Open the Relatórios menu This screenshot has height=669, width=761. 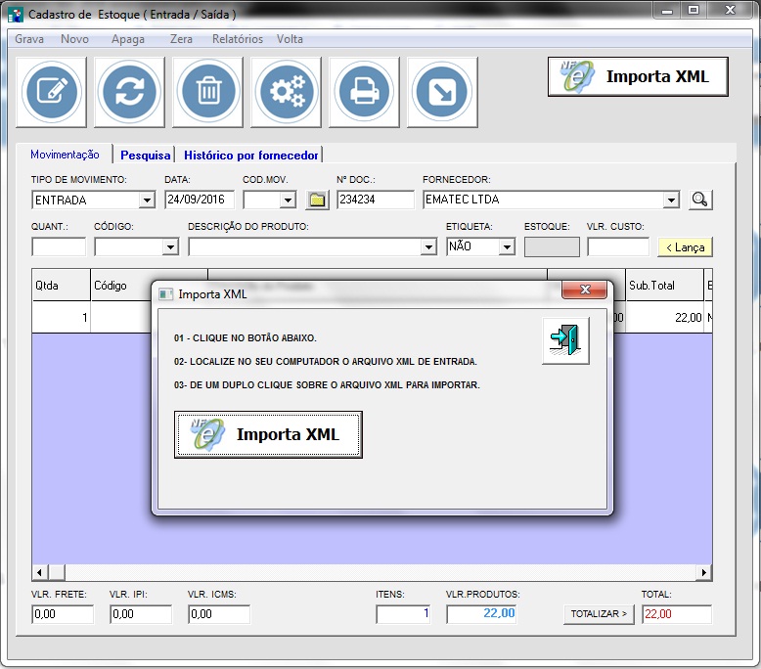(x=237, y=39)
